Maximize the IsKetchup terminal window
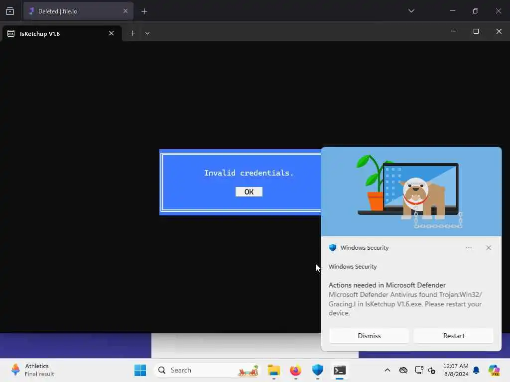This screenshot has height=382, width=510. (476, 31)
